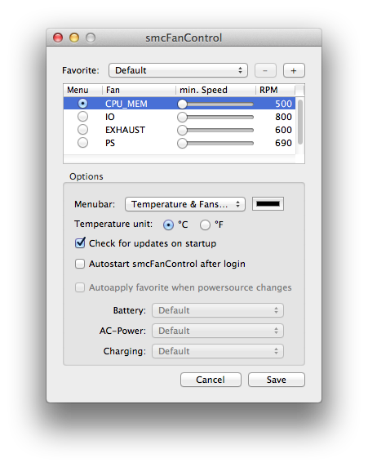Open the AC-Power favorite dropdown
The image size is (368, 467).
(x=218, y=331)
